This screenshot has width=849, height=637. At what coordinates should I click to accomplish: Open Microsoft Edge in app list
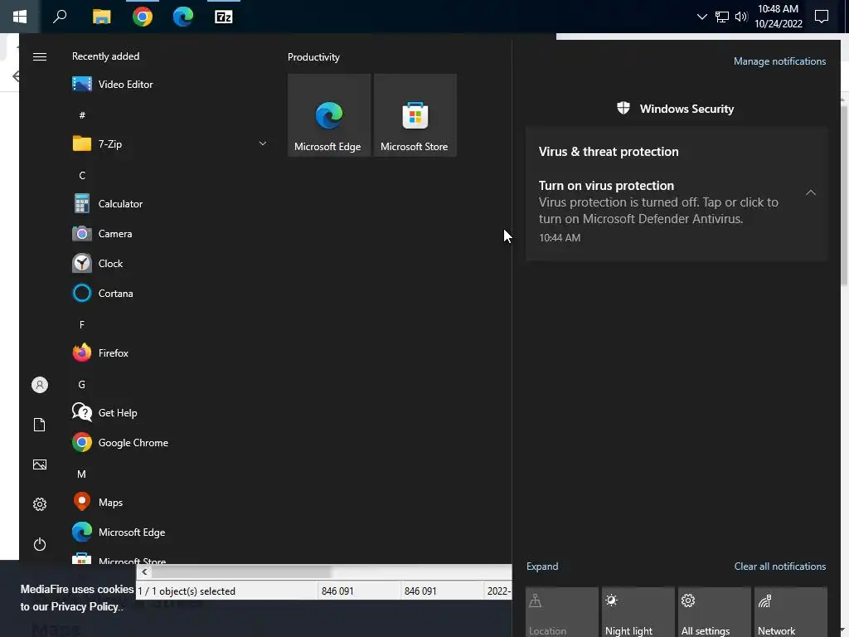tap(171, 532)
